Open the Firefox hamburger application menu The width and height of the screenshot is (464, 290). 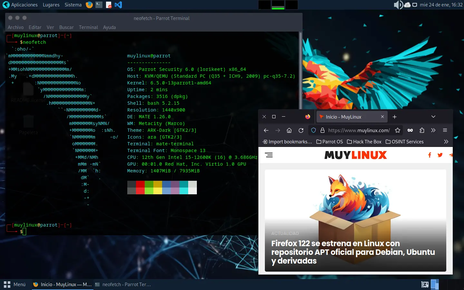coord(445,130)
